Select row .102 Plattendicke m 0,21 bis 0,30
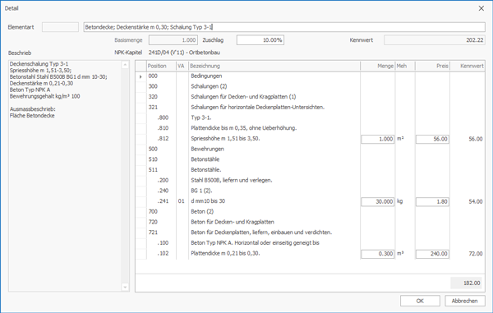The height and width of the screenshot is (313, 493). coord(310,253)
